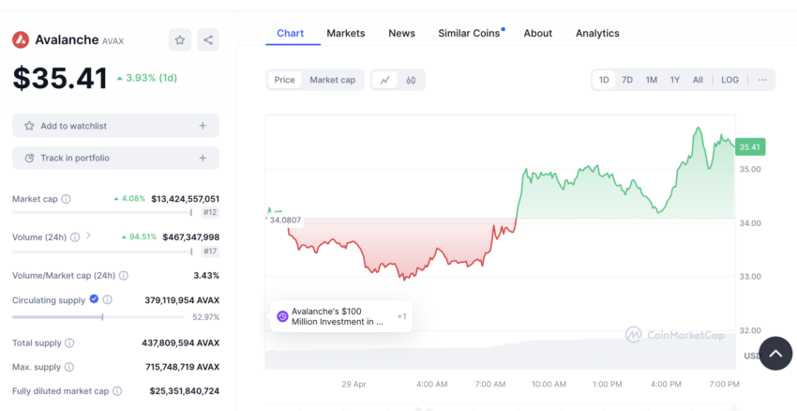
Task: Switch to the Analytics tab
Action: (x=597, y=34)
